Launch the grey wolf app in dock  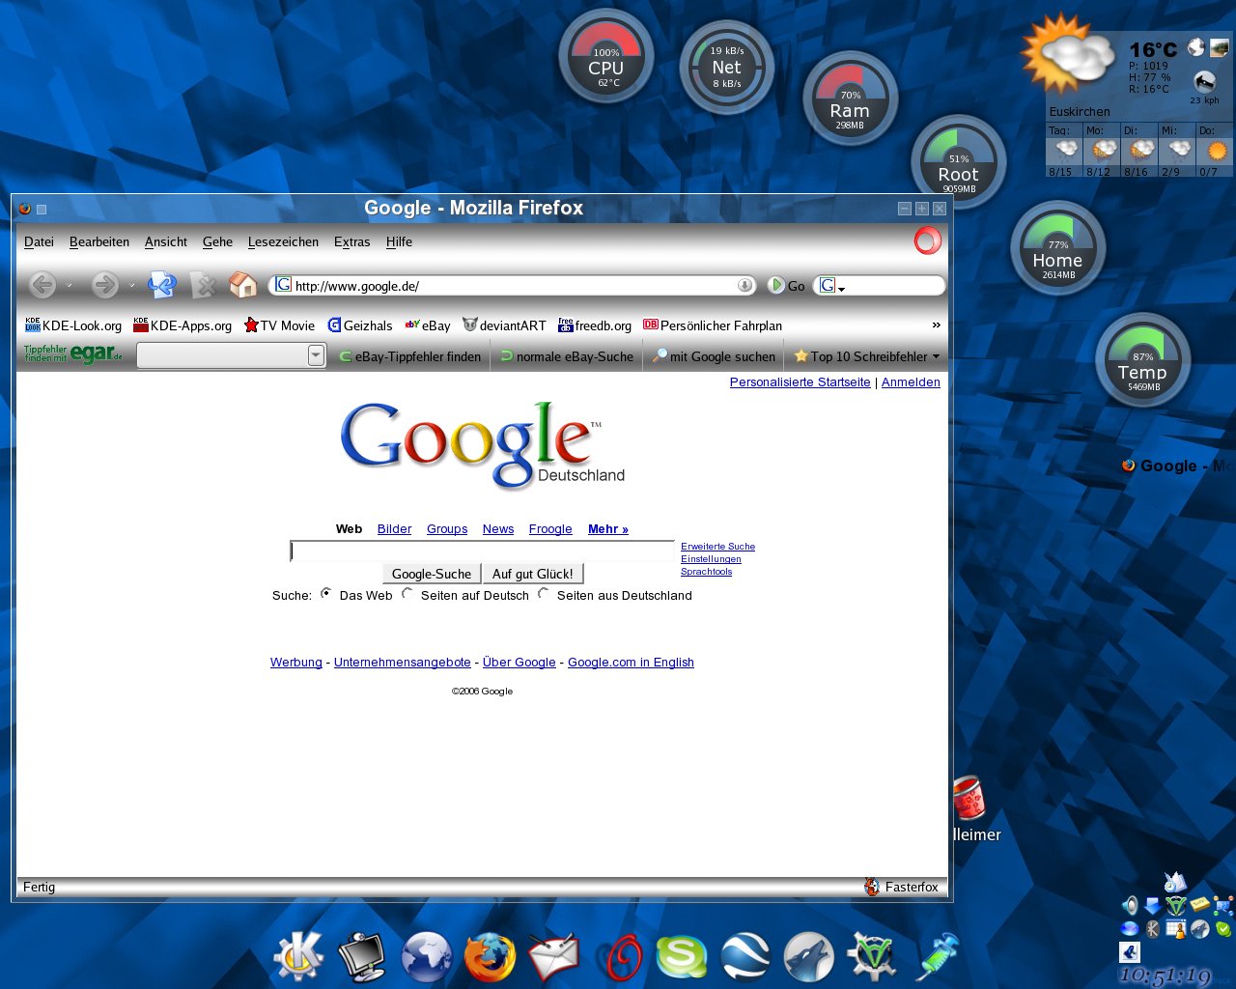[809, 957]
